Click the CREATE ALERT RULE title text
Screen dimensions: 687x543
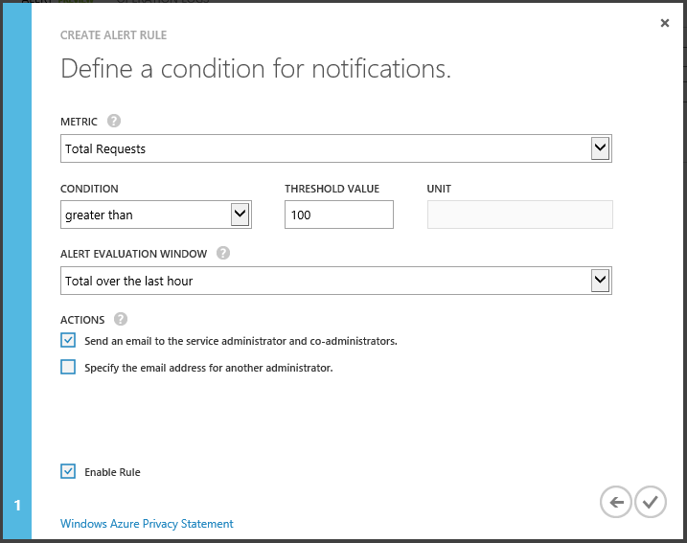pos(113,34)
